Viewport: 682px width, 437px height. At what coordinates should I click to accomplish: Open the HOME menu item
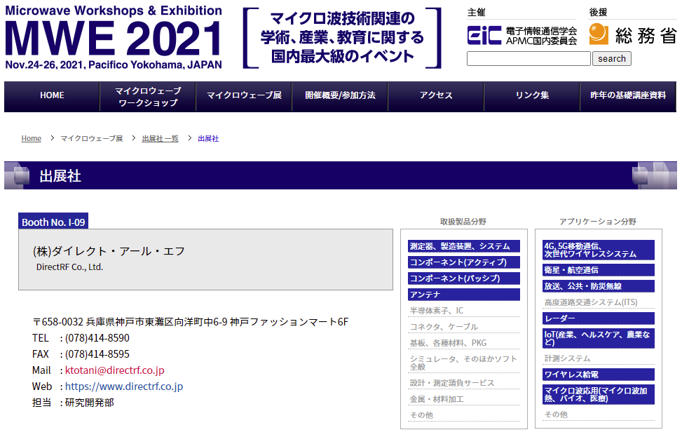click(x=52, y=95)
